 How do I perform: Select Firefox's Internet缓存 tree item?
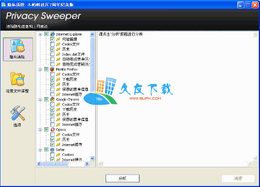72,94
